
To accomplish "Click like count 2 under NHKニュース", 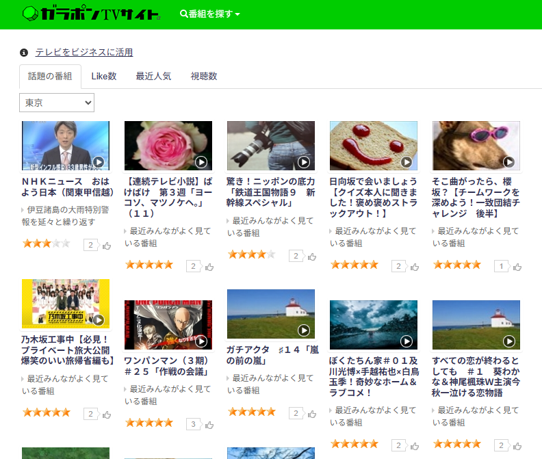I will click(91, 245).
